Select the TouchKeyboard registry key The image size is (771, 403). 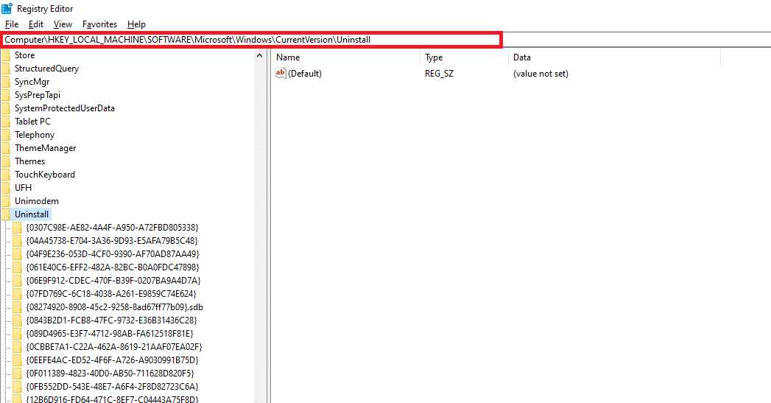(x=45, y=175)
